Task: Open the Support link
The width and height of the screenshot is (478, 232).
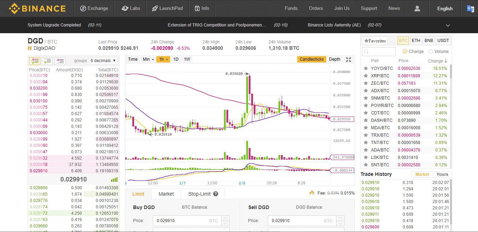Action: click(x=369, y=8)
